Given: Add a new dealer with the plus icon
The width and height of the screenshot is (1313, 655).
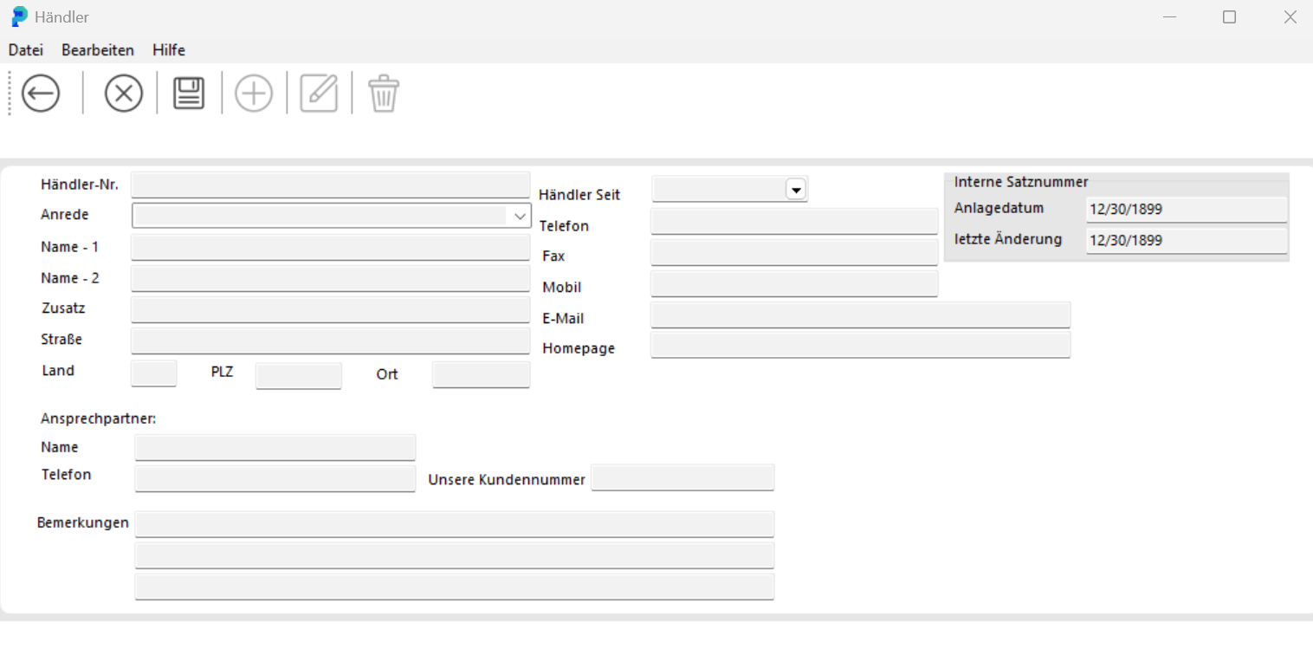Looking at the screenshot, I should 254,93.
